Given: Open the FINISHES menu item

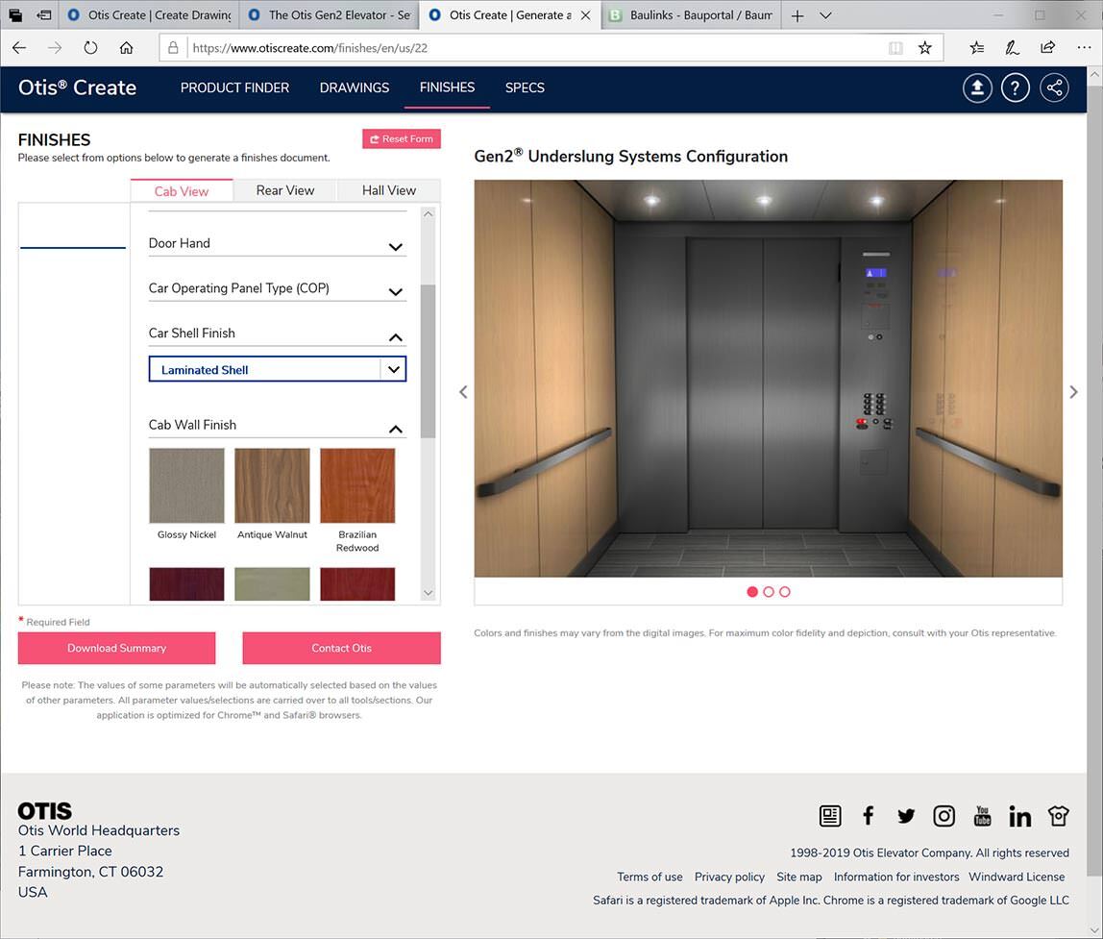Looking at the screenshot, I should point(447,87).
